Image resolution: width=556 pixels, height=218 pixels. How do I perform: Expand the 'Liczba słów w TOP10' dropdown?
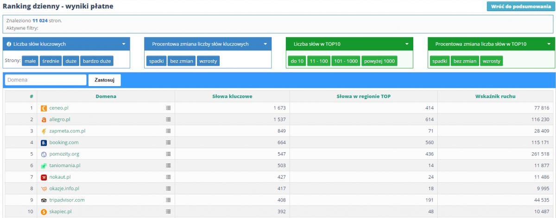(407, 44)
